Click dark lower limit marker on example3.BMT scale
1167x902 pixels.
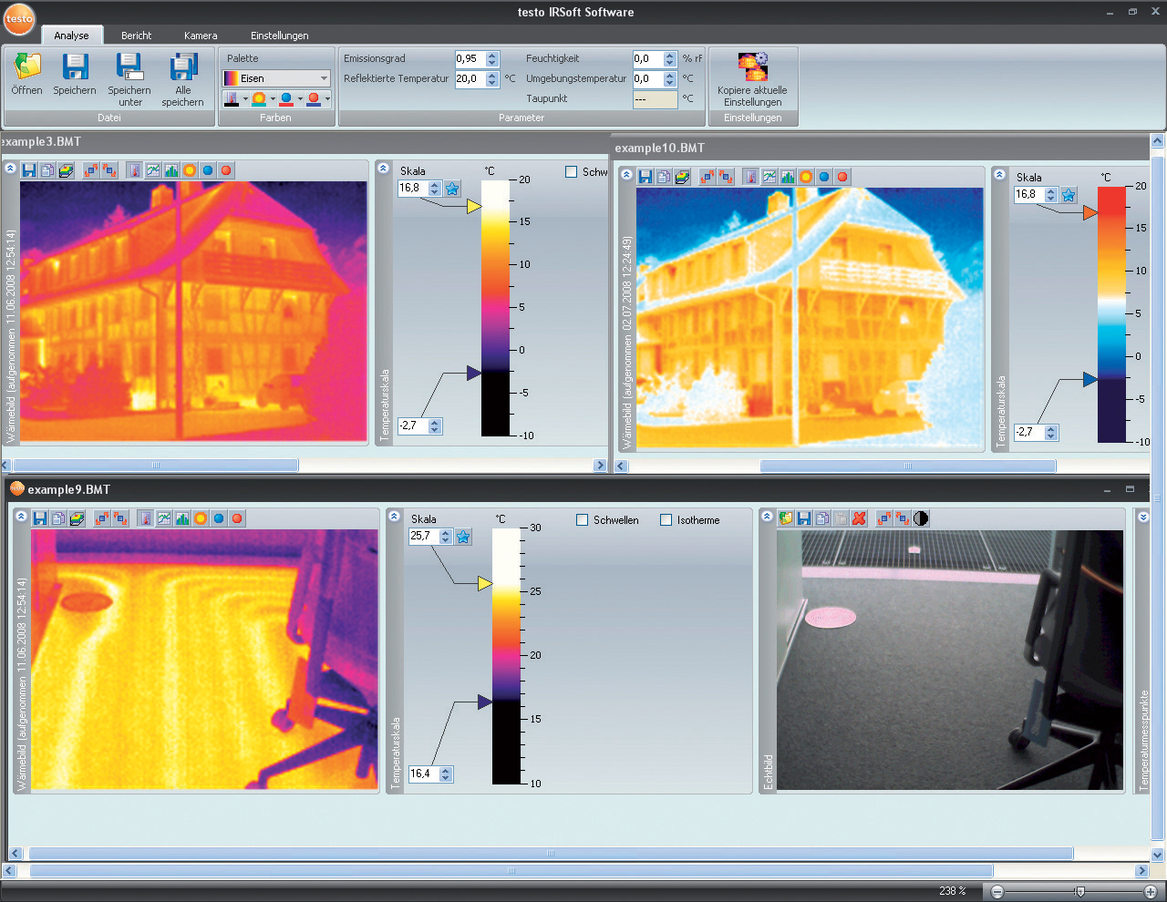(474, 373)
